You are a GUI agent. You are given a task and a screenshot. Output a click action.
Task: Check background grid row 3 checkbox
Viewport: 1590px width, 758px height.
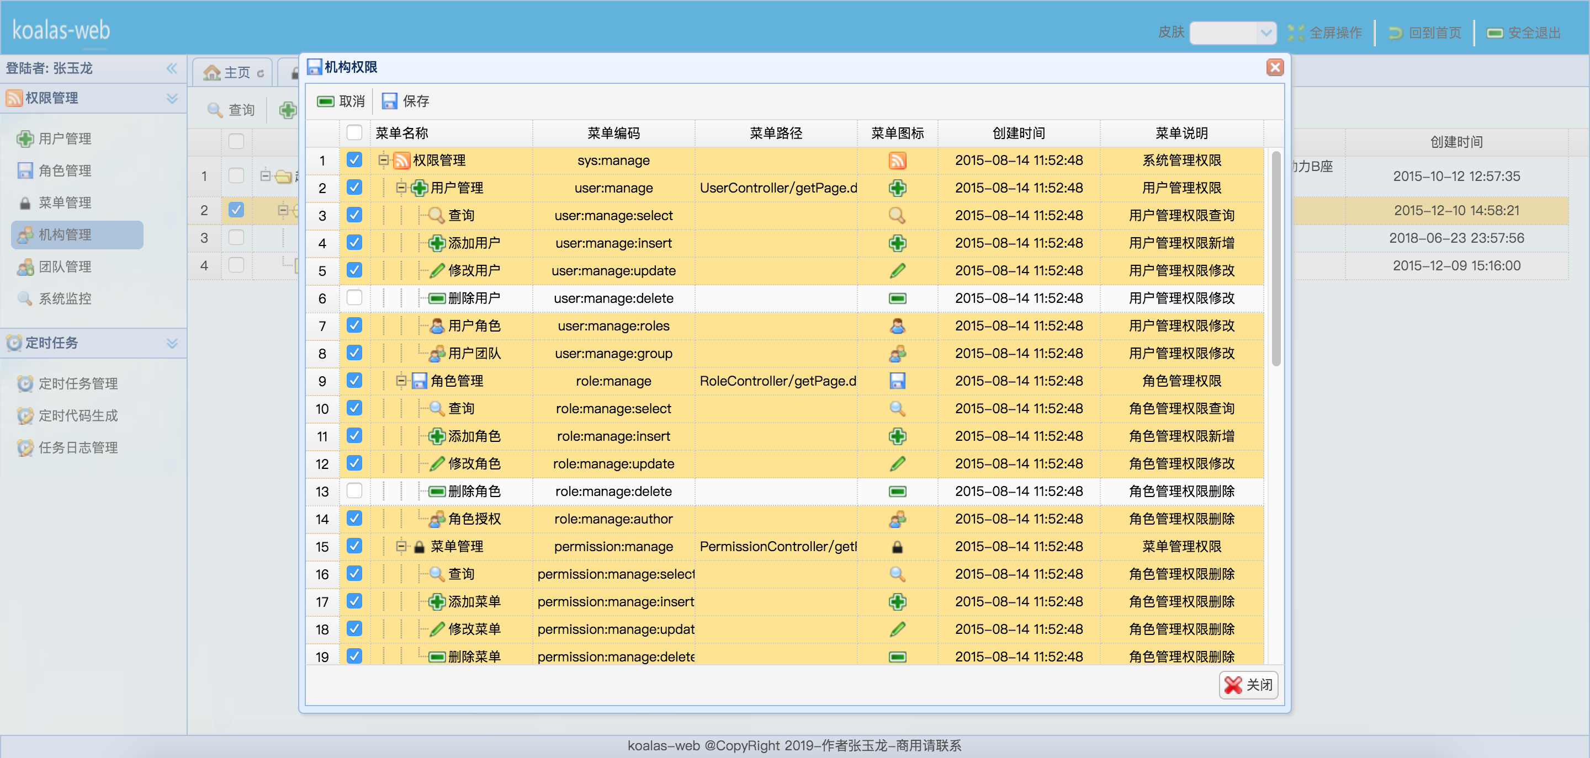tap(236, 237)
